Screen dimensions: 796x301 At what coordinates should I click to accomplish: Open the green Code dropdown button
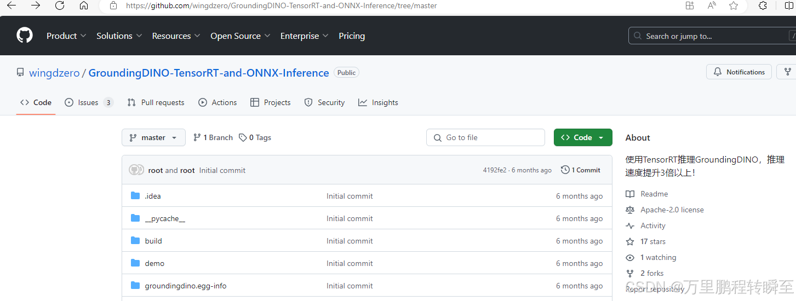click(583, 137)
